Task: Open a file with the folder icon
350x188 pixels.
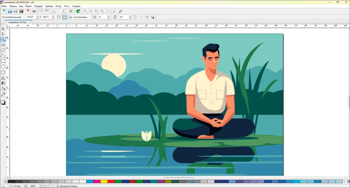Action: pos(10,11)
